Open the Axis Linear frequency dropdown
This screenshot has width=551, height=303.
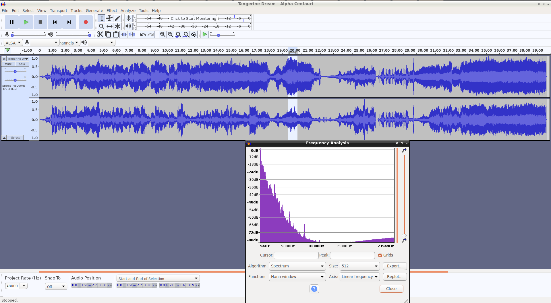pos(359,277)
